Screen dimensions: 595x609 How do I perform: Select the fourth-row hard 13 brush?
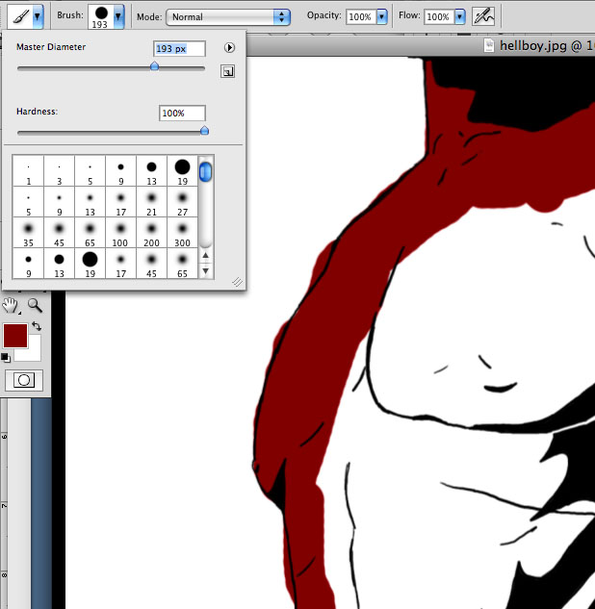[59, 264]
